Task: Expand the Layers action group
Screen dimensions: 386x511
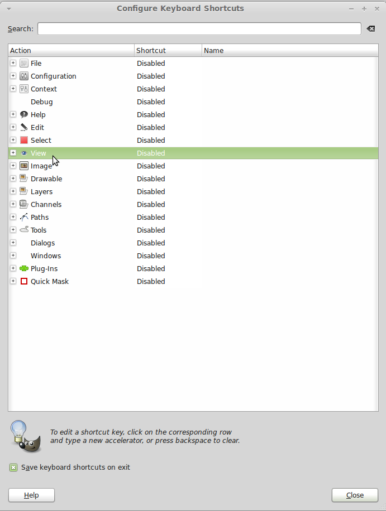Action: tap(13, 191)
